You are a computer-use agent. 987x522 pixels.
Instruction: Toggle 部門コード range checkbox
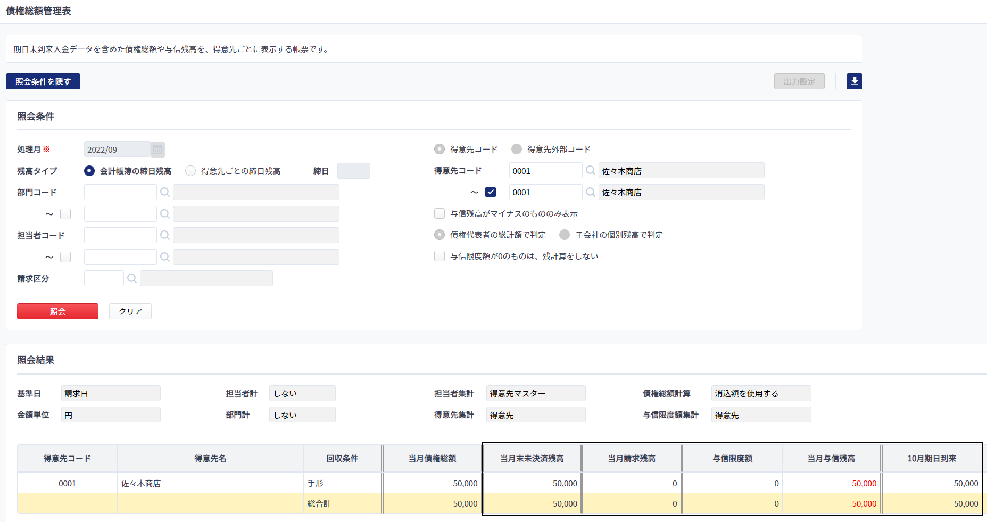point(65,214)
